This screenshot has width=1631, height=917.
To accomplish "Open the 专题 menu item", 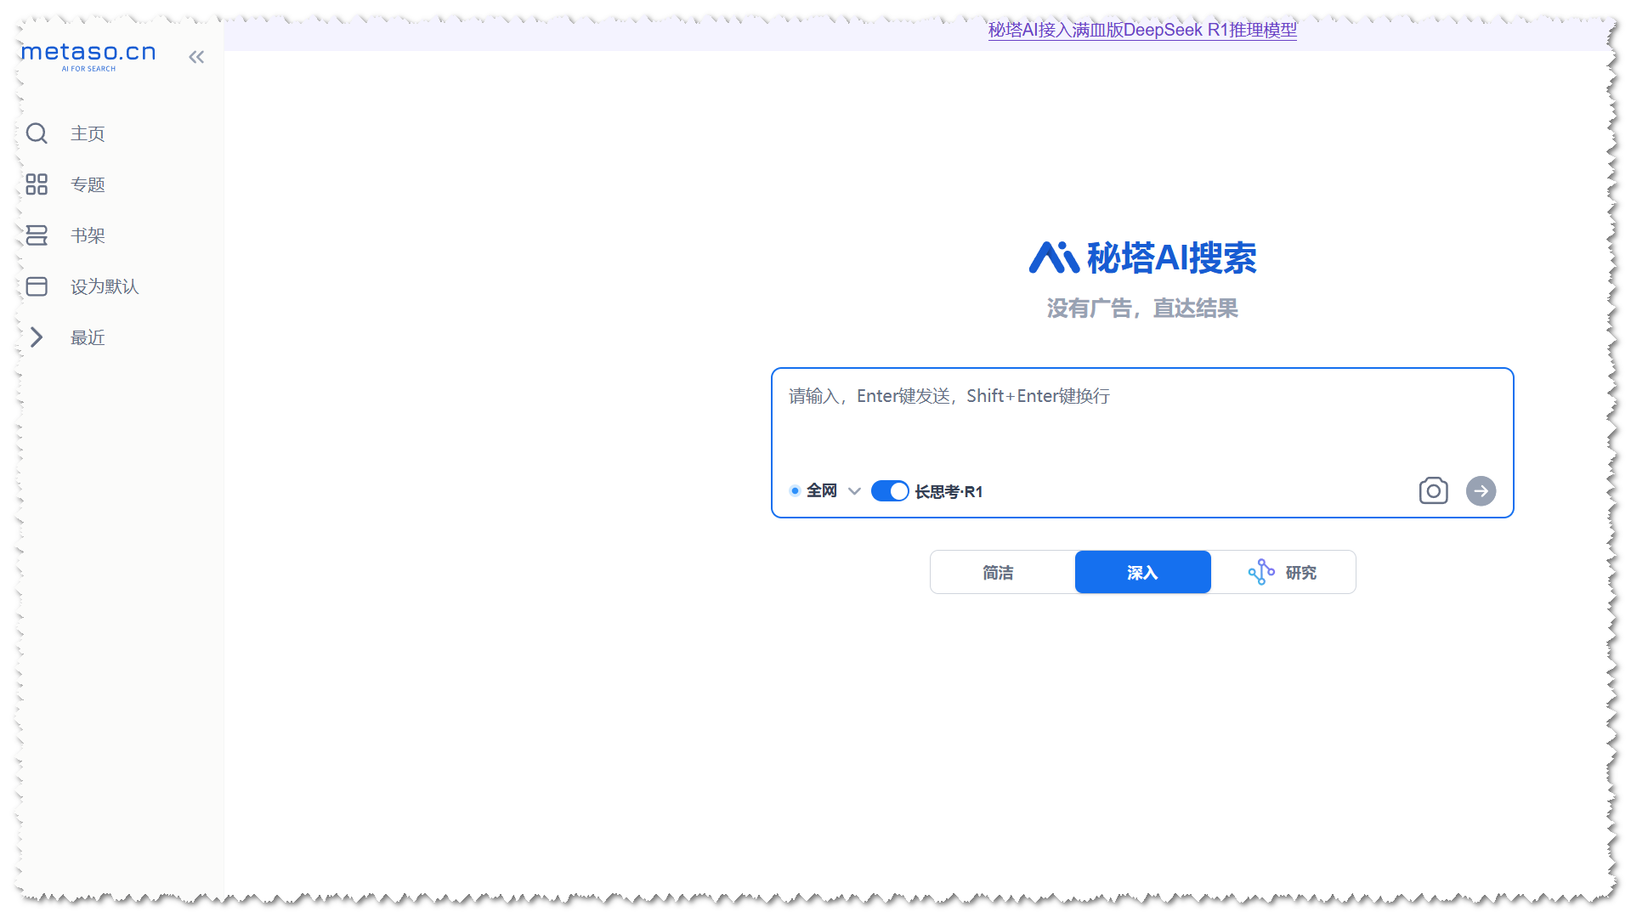I will 88,184.
